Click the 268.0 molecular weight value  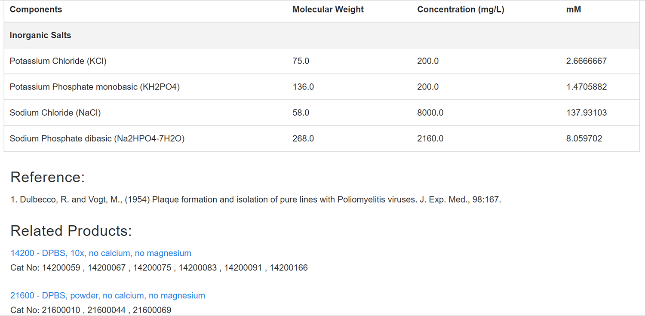pos(303,138)
